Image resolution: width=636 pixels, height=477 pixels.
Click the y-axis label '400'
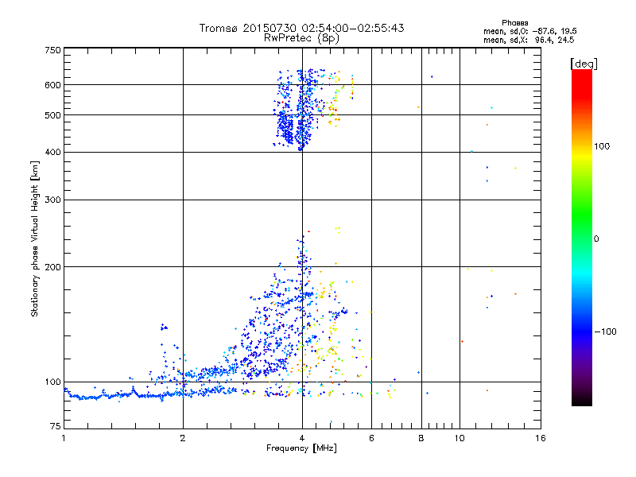[52, 153]
